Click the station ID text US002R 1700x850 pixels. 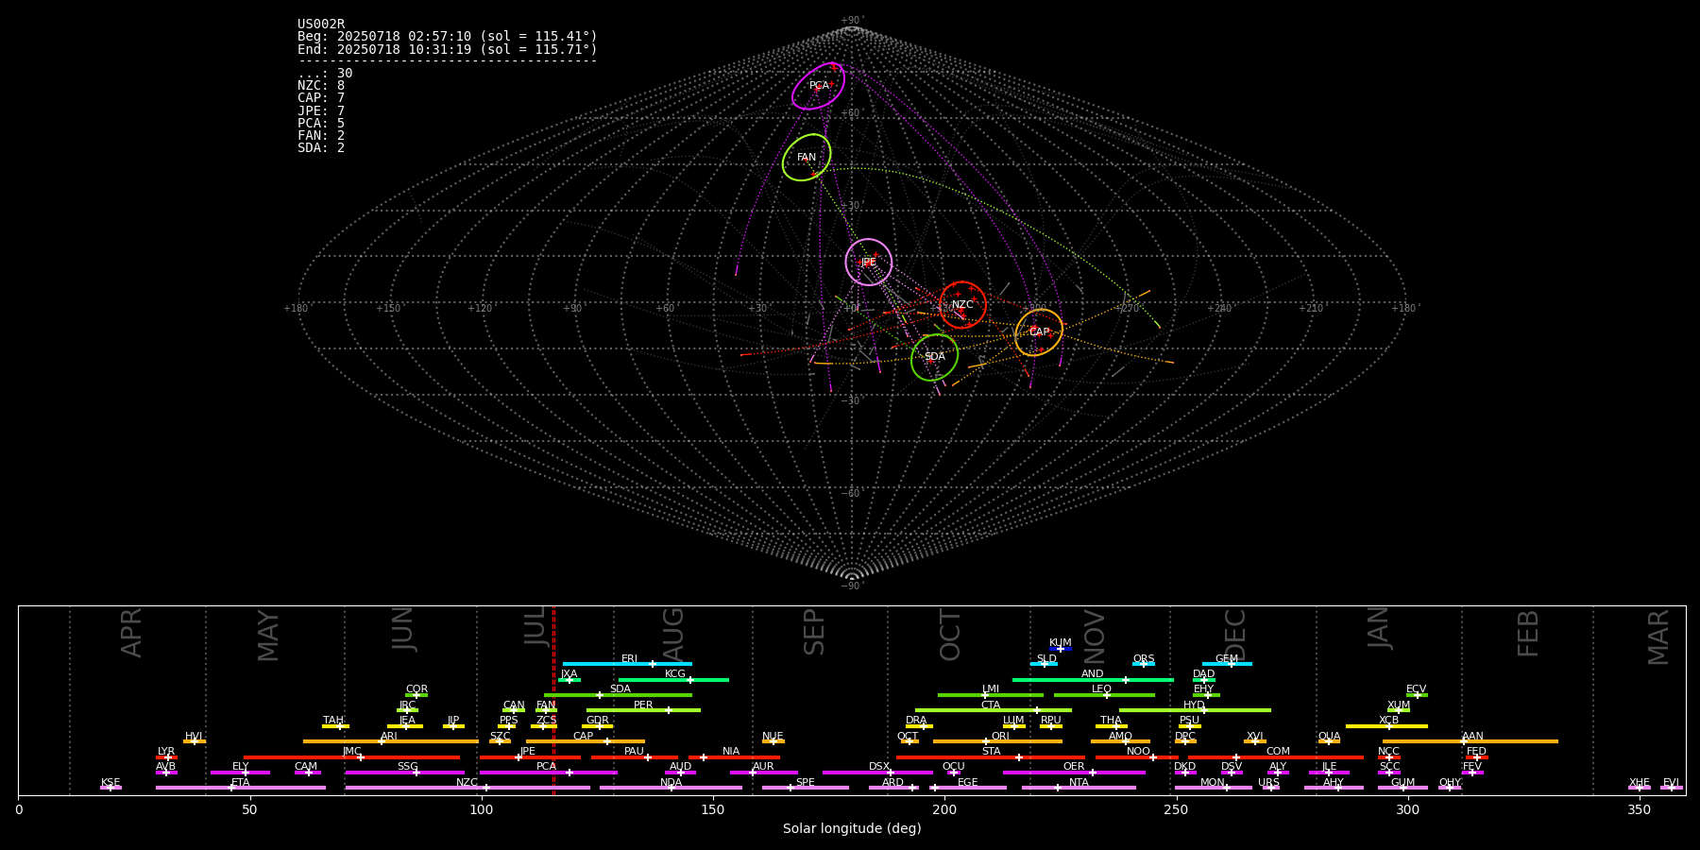[321, 25]
